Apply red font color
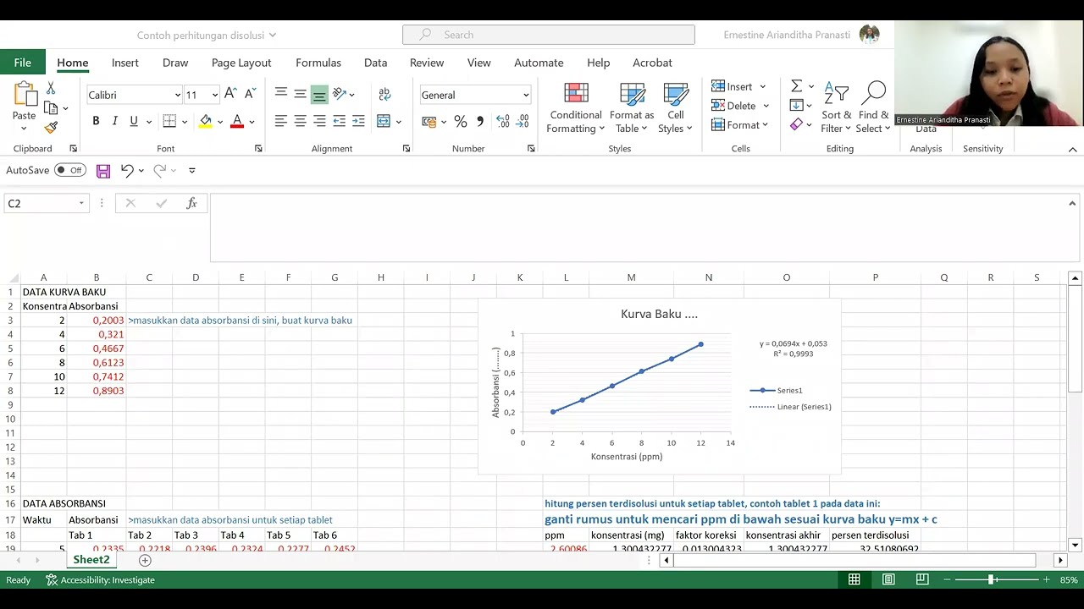This screenshot has height=609, width=1084. [x=237, y=121]
